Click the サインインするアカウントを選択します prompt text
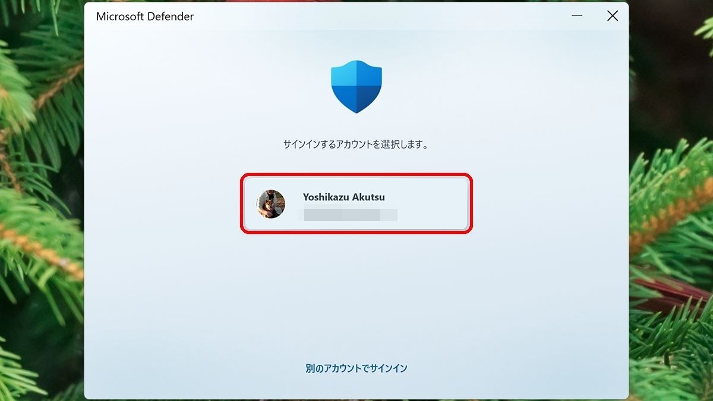 click(x=356, y=144)
